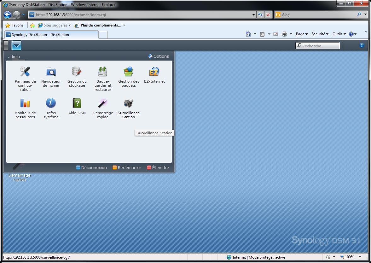Click Redémarrer to restart DiskStation
371x263 pixels.
(127, 167)
